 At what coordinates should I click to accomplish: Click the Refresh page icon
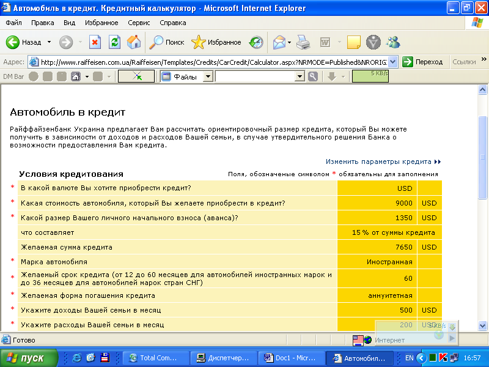pos(114,42)
